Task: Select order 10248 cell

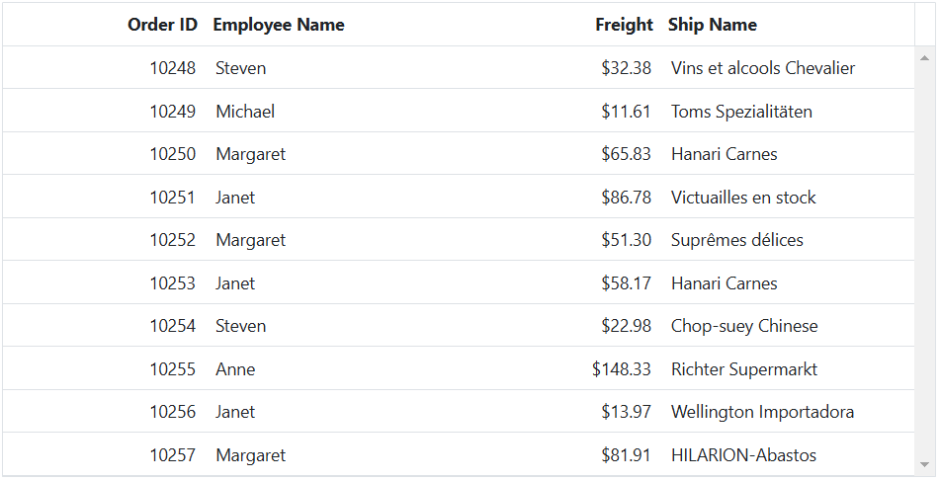Action: tap(172, 68)
